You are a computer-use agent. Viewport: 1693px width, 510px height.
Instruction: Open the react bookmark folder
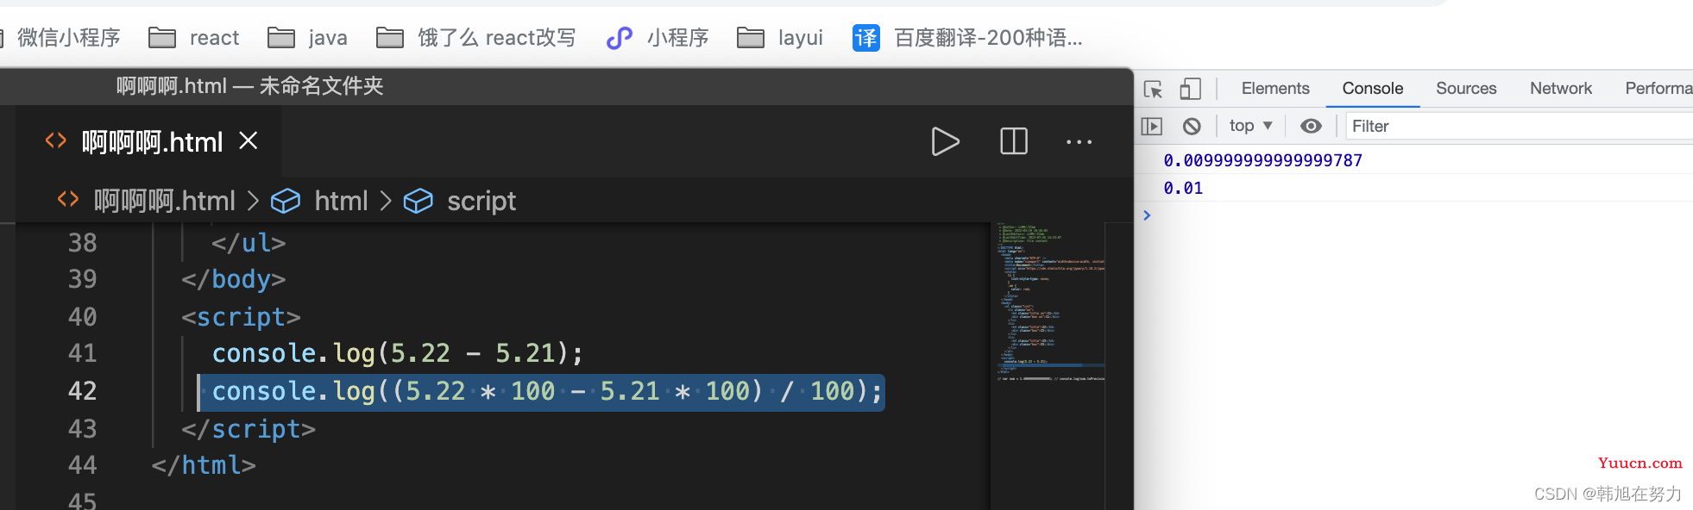point(194,38)
